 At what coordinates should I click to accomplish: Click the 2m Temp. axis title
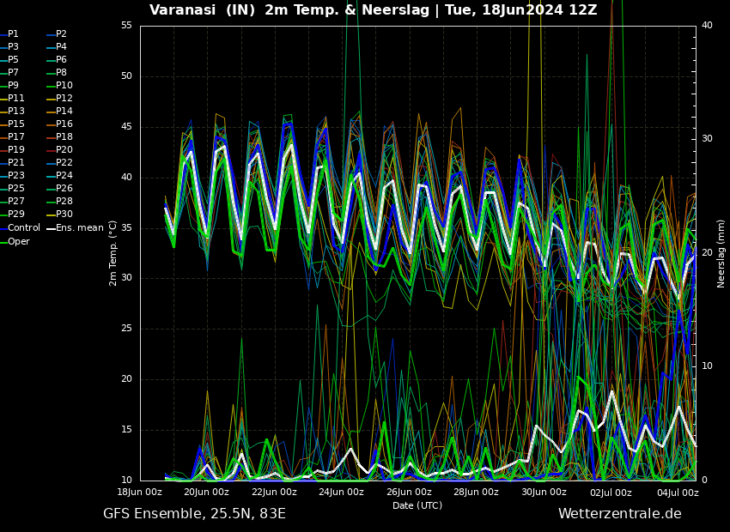[x=113, y=253]
